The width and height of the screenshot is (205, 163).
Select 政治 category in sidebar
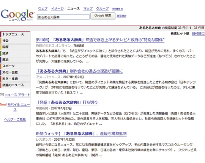click(15, 59)
